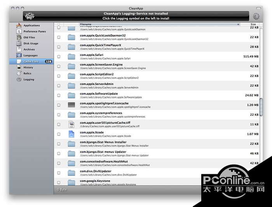
Task: Check the com.apple.SoftwareUpdate checkbox
Action: point(59,96)
